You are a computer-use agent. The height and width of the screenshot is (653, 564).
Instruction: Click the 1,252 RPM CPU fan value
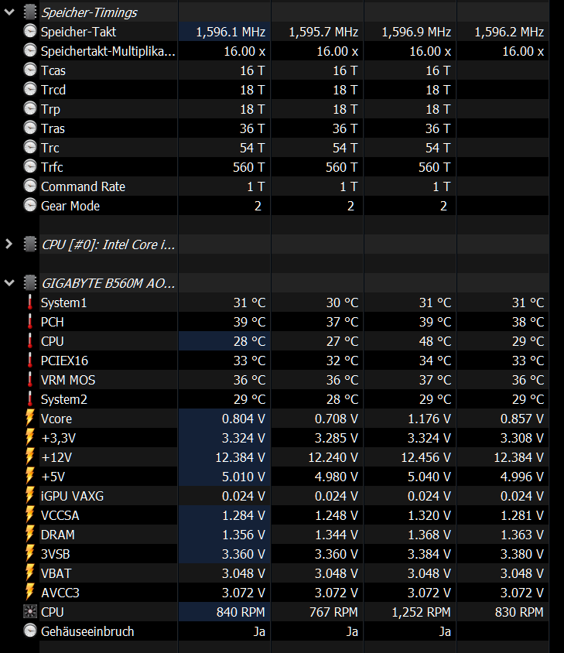click(421, 612)
